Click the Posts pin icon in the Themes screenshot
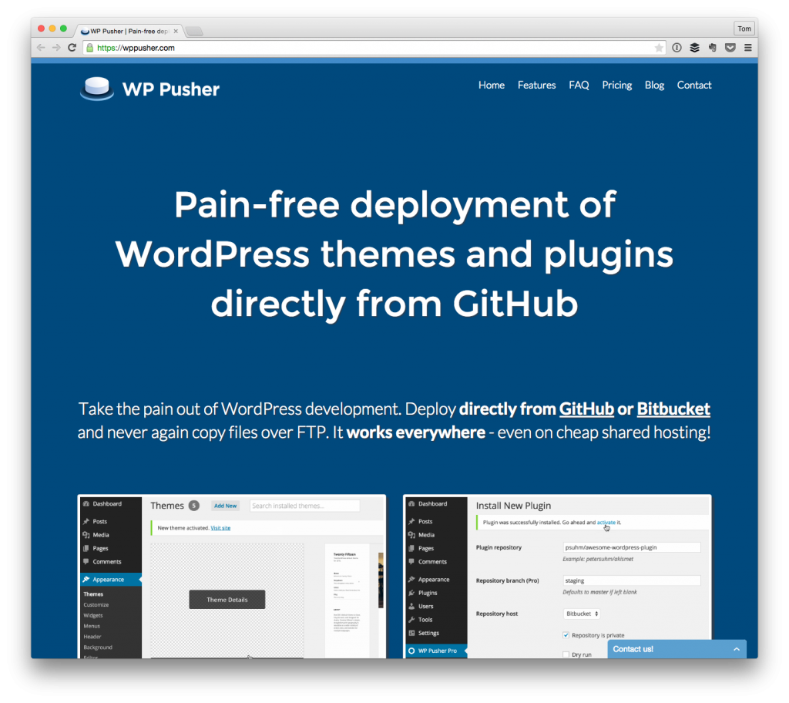 (86, 521)
